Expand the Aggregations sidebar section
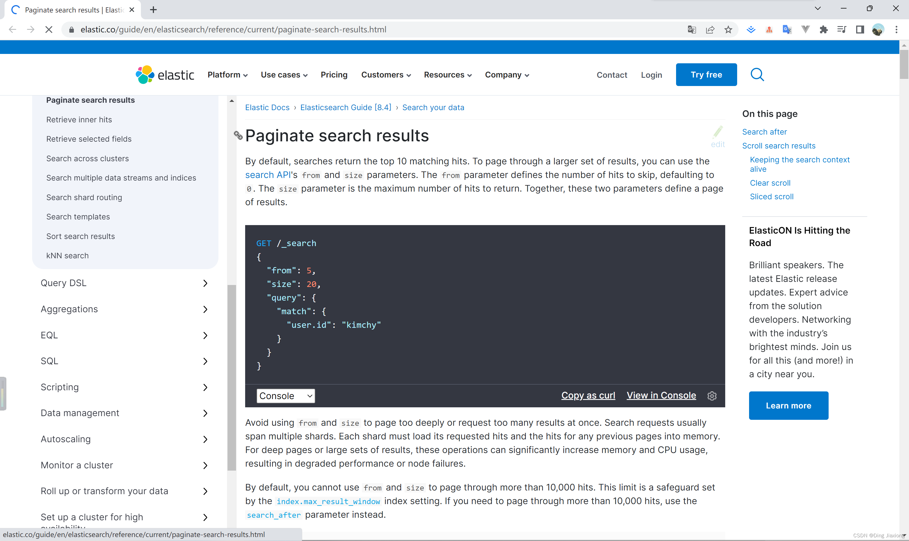 (x=125, y=309)
